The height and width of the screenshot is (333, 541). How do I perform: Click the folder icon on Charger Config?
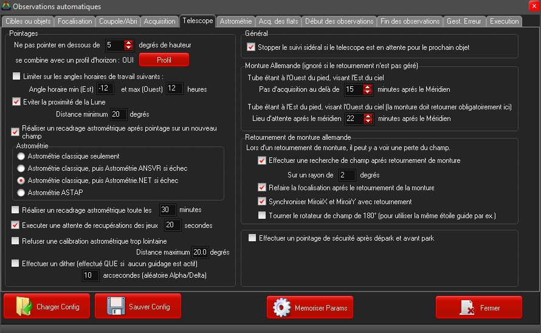[24, 306]
